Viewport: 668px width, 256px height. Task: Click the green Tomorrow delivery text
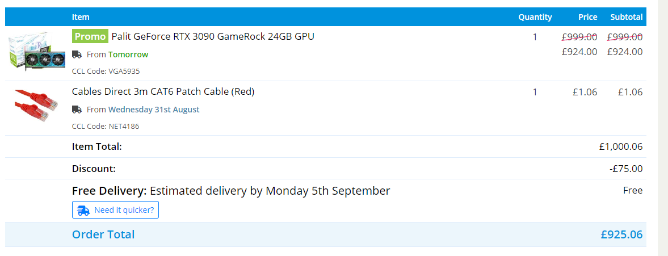tap(128, 54)
